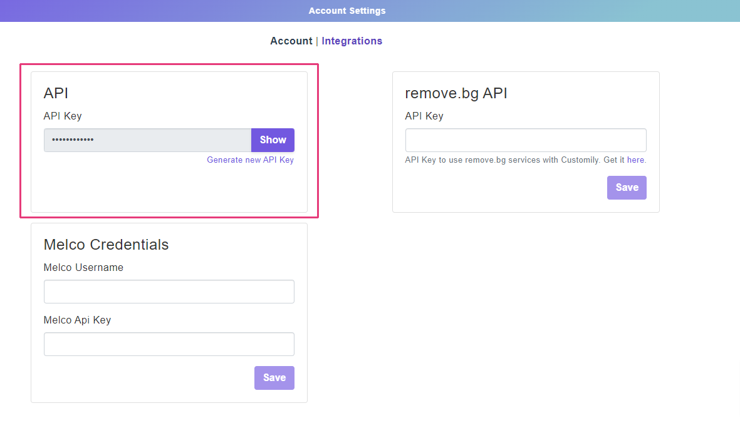Click the remove.bg API heading

tap(456, 93)
